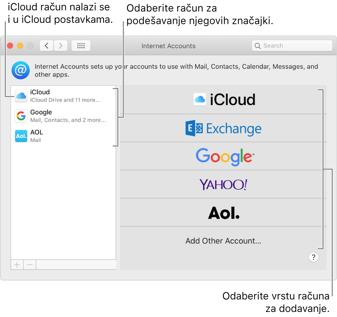The width and height of the screenshot is (337, 317).
Task: Click the minus button to remove account
Action: 30,265
